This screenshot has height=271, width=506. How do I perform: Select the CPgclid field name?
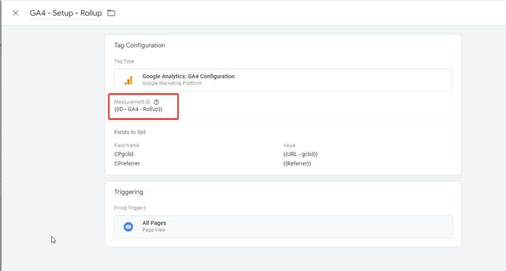(124, 154)
